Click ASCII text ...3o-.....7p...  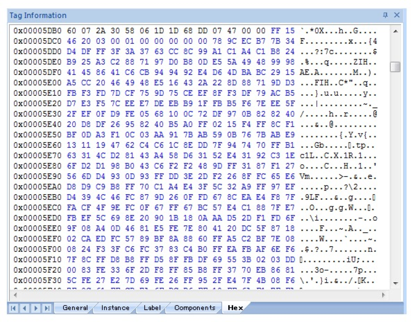pyautogui.click(x=339, y=270)
